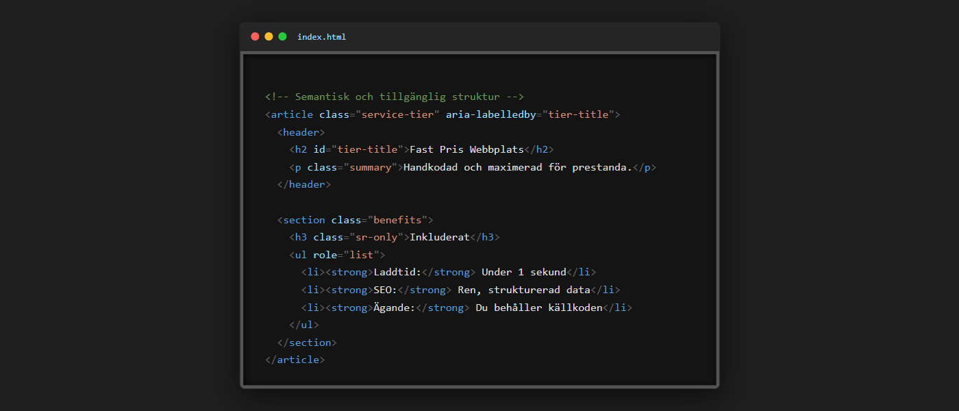Click the yellow minimize dot
Viewport: 959px width, 411px height.
[x=269, y=36]
